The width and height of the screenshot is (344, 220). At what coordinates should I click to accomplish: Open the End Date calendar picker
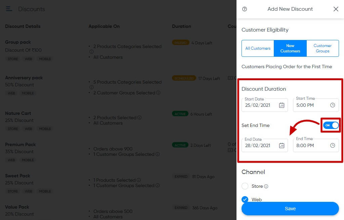pos(282,145)
